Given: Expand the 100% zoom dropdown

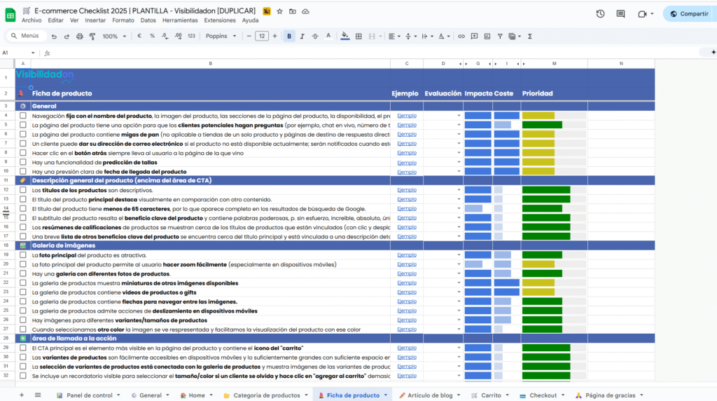Looking at the screenshot, I should point(113,36).
